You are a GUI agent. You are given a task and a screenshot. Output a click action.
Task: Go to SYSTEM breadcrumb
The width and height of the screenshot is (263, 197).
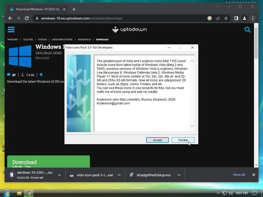42,40
